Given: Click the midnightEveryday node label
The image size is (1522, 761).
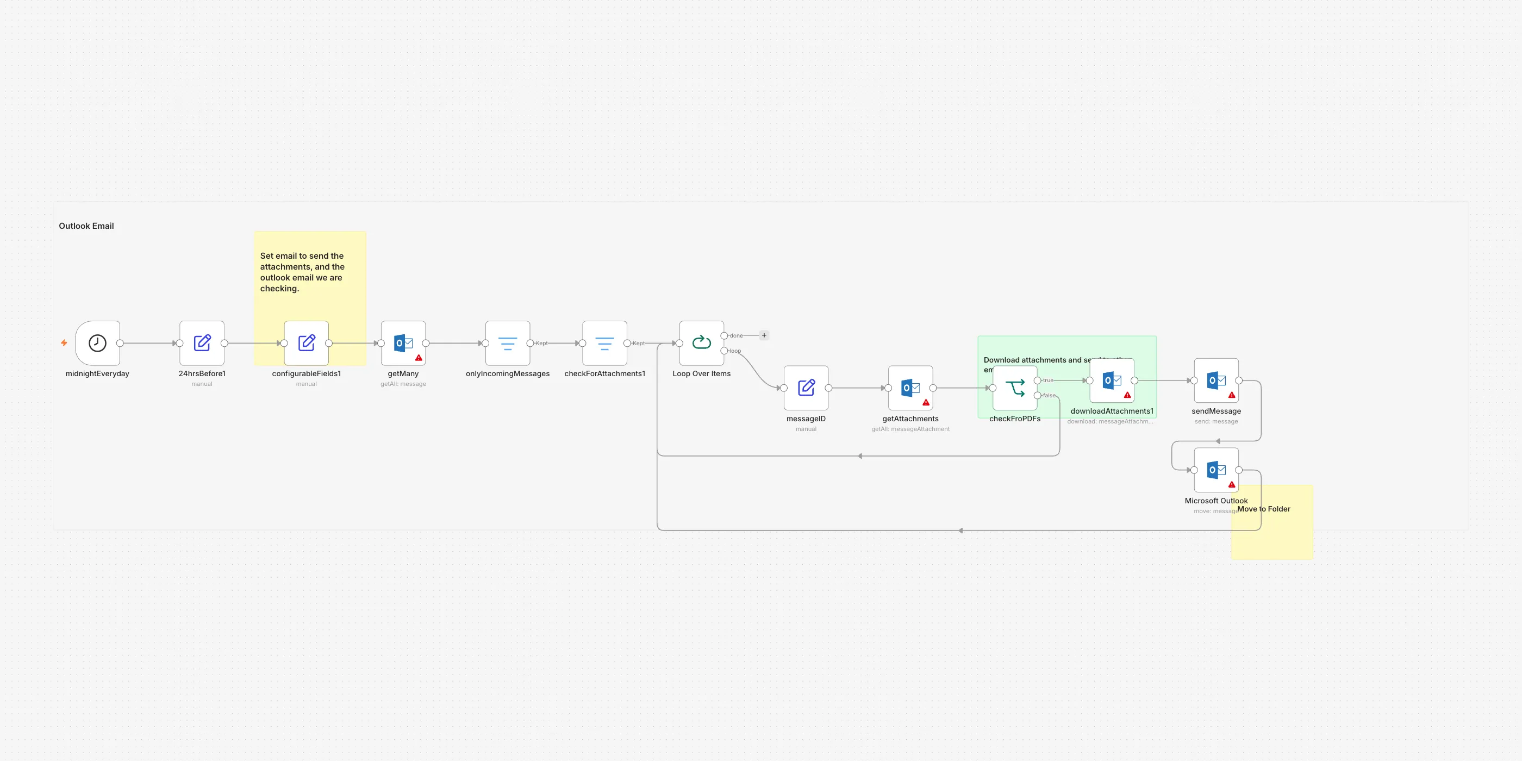Looking at the screenshot, I should tap(97, 373).
